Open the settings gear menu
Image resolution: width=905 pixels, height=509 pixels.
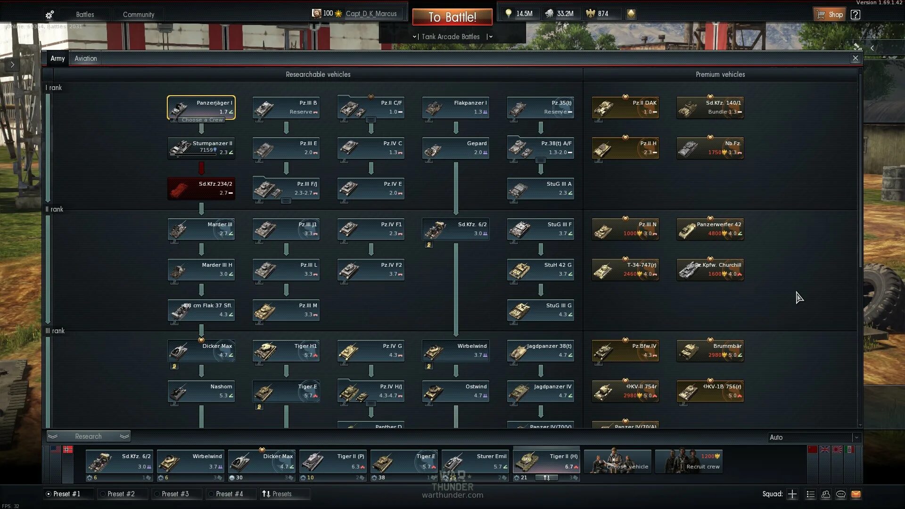click(49, 15)
